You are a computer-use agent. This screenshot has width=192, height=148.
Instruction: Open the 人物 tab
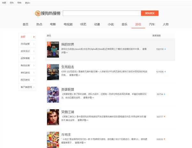pos(165,24)
